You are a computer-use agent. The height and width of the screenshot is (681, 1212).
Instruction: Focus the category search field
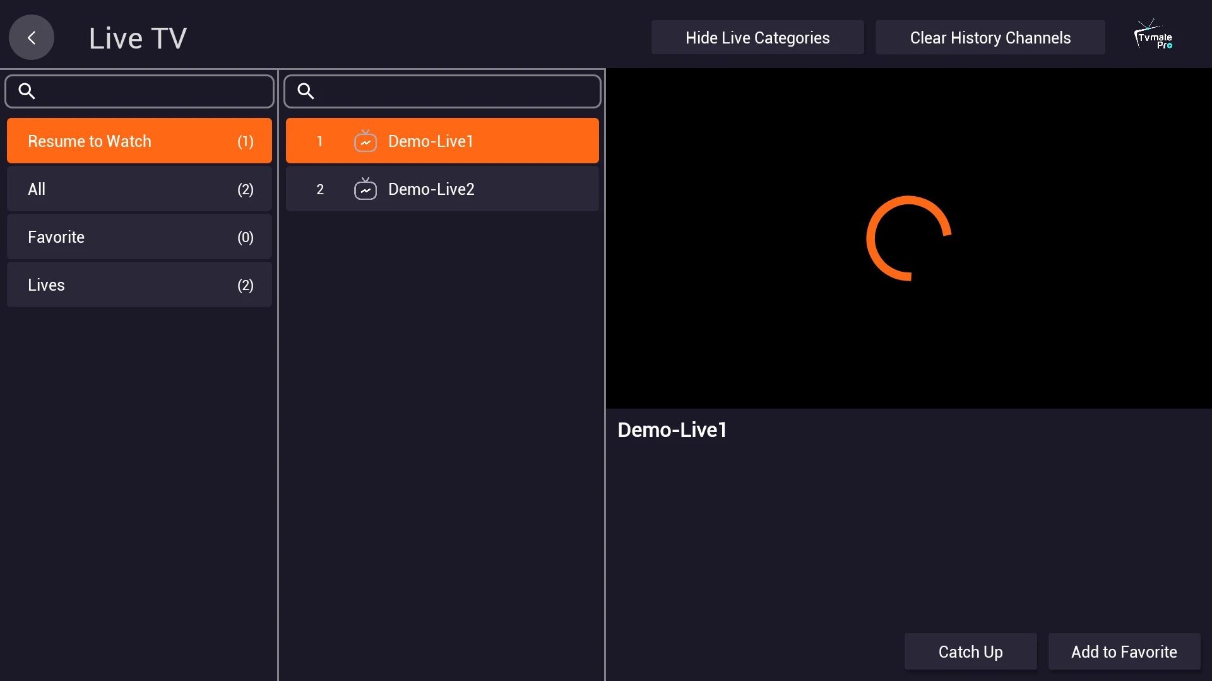pos(140,91)
